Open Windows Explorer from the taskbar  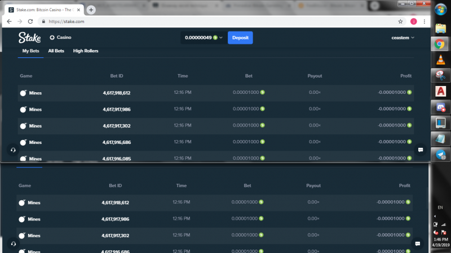[441, 29]
